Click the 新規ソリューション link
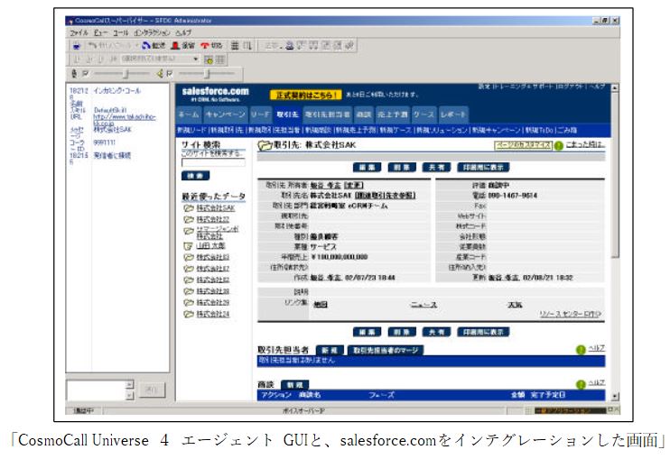 point(442,130)
